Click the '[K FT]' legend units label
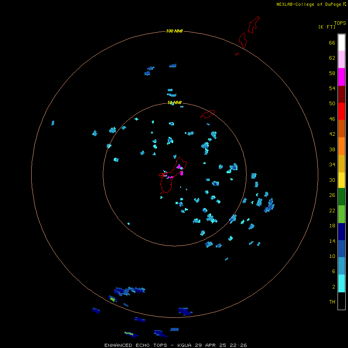 (x=327, y=27)
